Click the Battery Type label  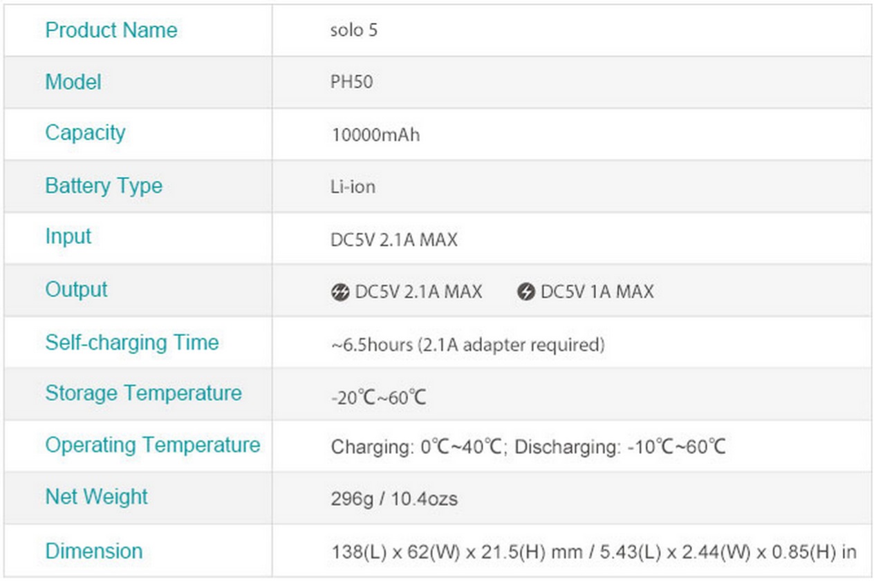tap(104, 186)
